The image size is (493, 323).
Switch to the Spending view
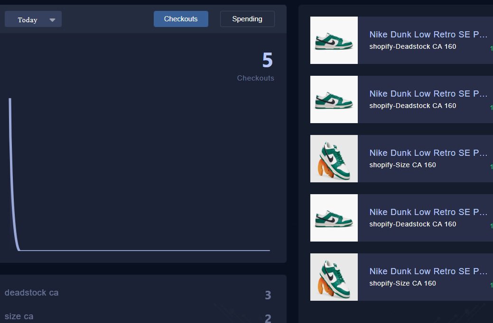247,19
